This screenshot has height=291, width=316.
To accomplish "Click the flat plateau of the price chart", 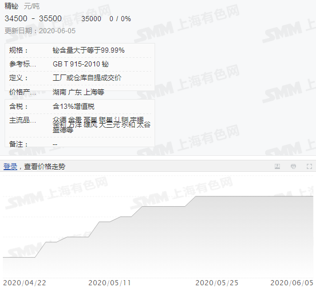I will (x=254, y=196).
